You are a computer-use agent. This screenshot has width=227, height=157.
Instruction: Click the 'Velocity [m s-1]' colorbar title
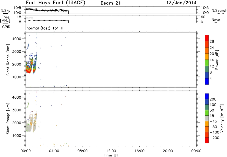point(222,118)
